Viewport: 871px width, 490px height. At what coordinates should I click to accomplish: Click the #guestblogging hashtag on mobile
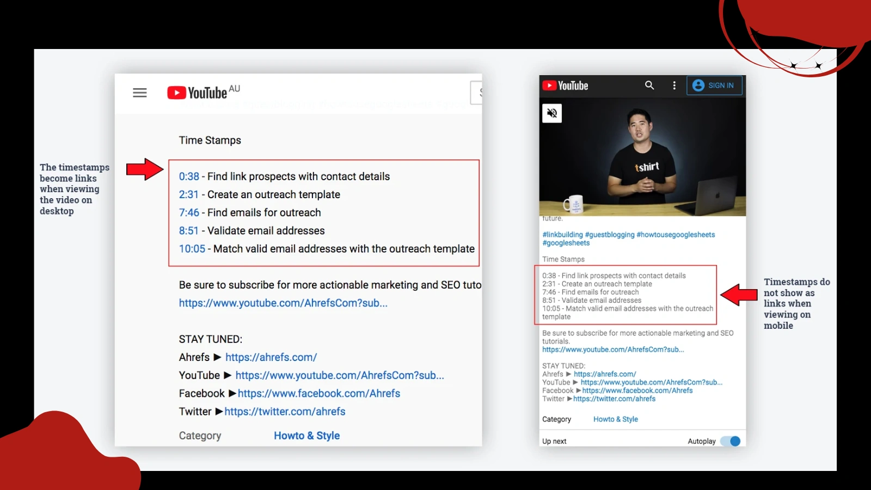coord(610,235)
